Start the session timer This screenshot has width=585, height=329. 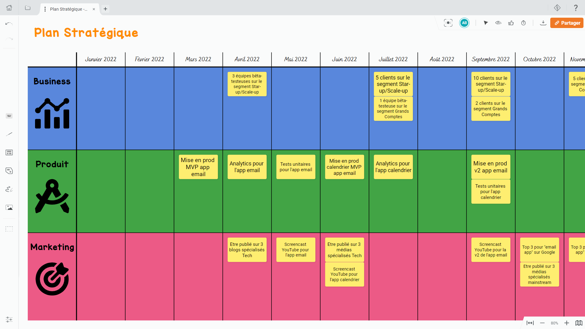pos(523,23)
